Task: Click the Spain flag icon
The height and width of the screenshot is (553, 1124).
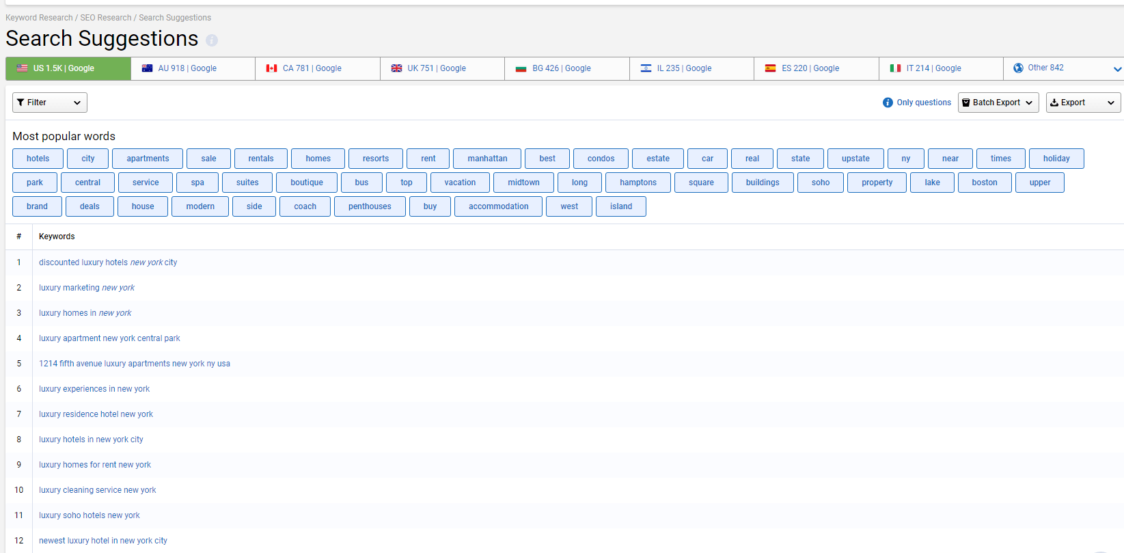Action: [771, 68]
